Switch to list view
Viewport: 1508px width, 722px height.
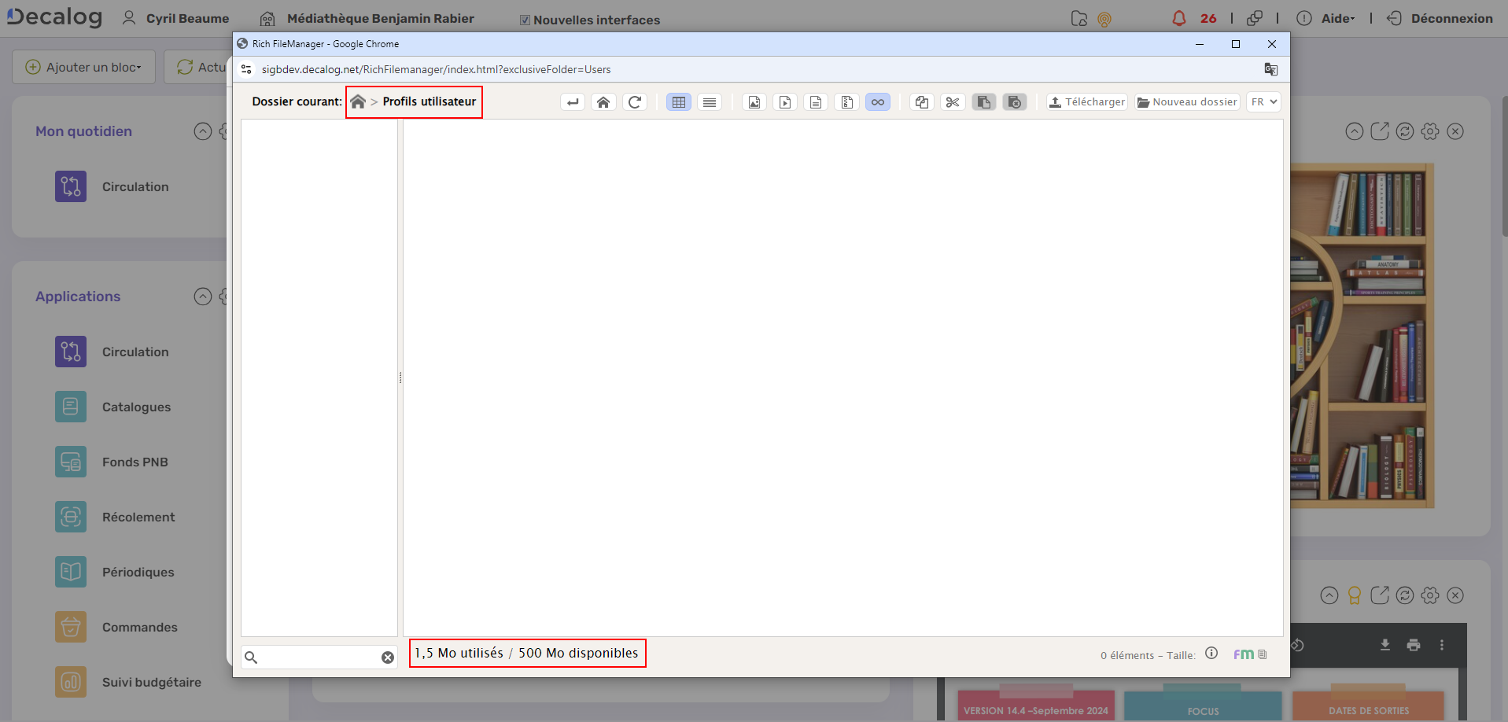tap(710, 102)
